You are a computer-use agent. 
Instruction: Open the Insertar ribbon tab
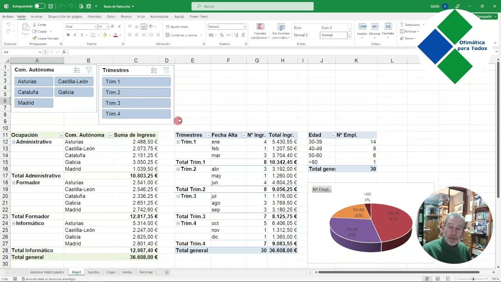tap(37, 16)
